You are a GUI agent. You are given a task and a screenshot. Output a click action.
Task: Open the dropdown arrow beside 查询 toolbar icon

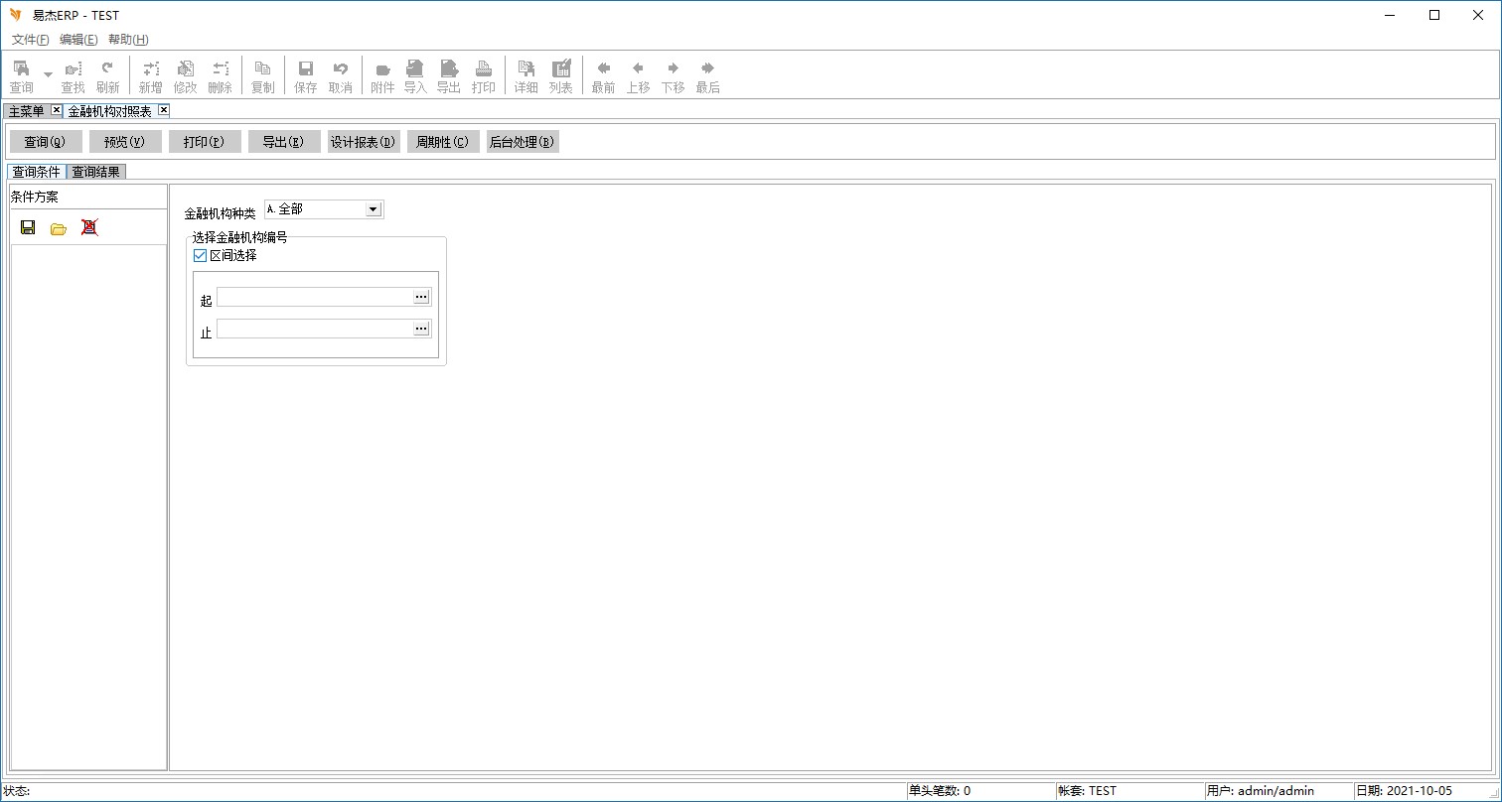pos(48,75)
